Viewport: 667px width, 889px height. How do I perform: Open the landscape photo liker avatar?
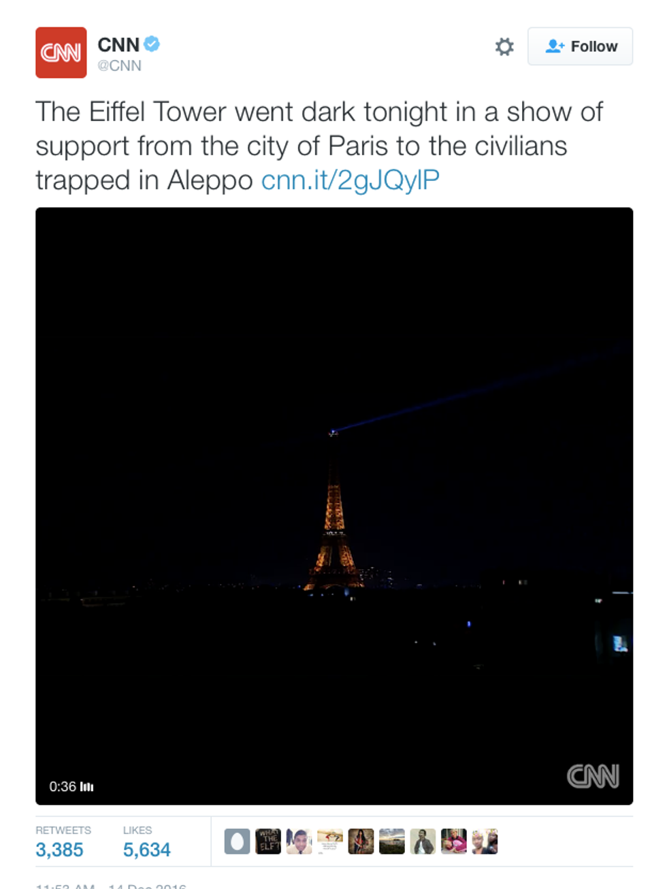point(392,841)
